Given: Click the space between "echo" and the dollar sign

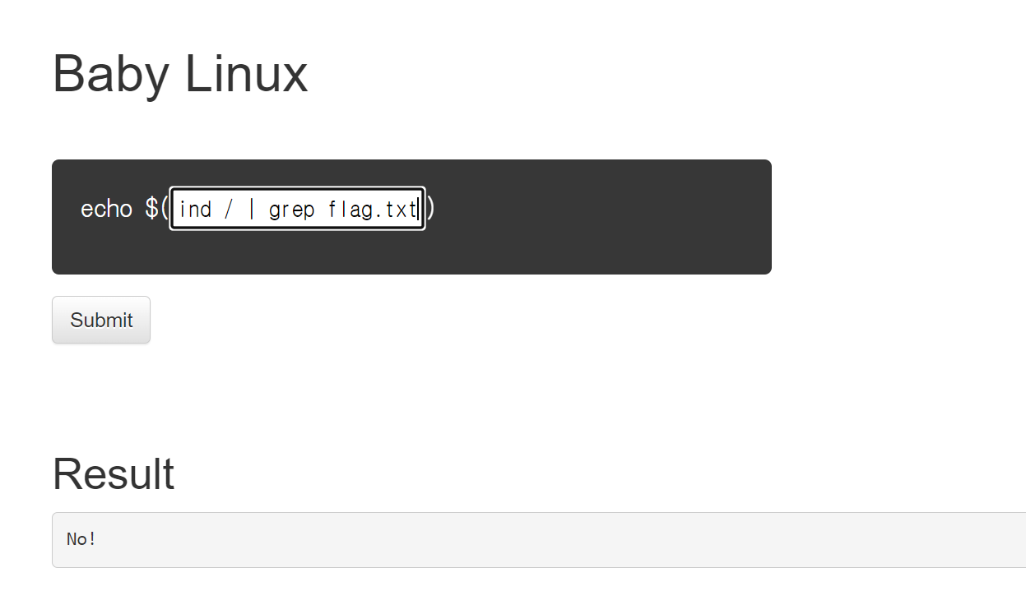Looking at the screenshot, I should [139, 209].
